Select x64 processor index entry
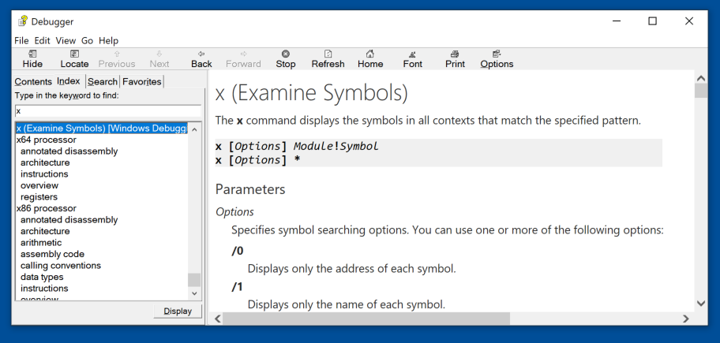720x343 pixels. (x=46, y=140)
